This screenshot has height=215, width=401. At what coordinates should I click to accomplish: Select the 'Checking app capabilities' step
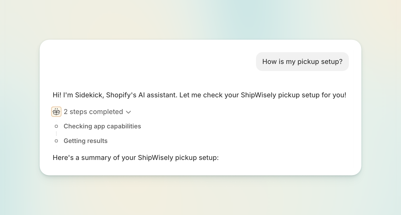pos(102,126)
